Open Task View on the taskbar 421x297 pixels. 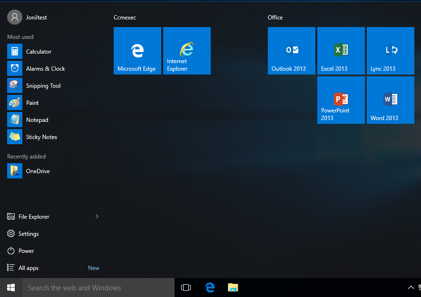click(186, 288)
